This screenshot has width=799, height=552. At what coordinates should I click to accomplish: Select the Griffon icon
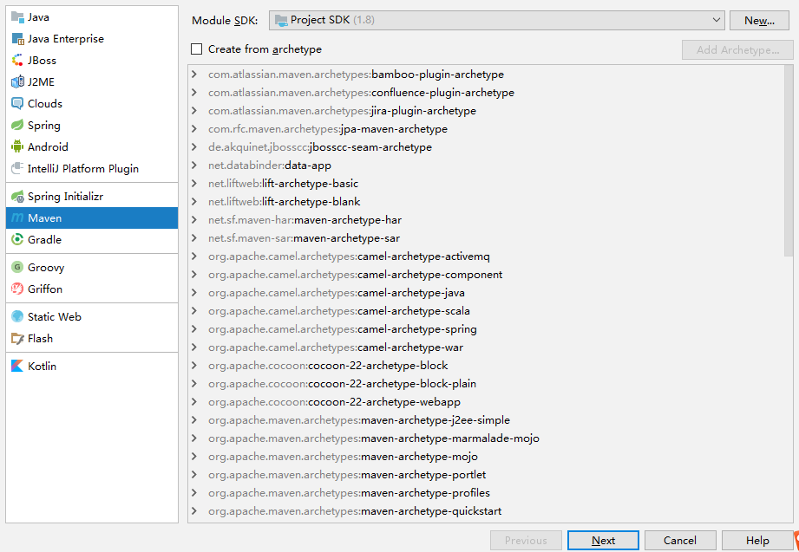[x=17, y=289]
